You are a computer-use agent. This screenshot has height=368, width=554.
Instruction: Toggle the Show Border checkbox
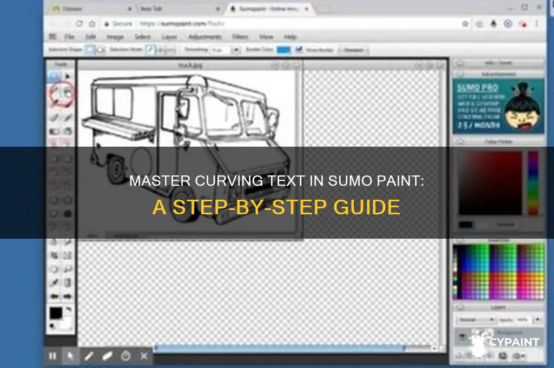click(x=299, y=49)
